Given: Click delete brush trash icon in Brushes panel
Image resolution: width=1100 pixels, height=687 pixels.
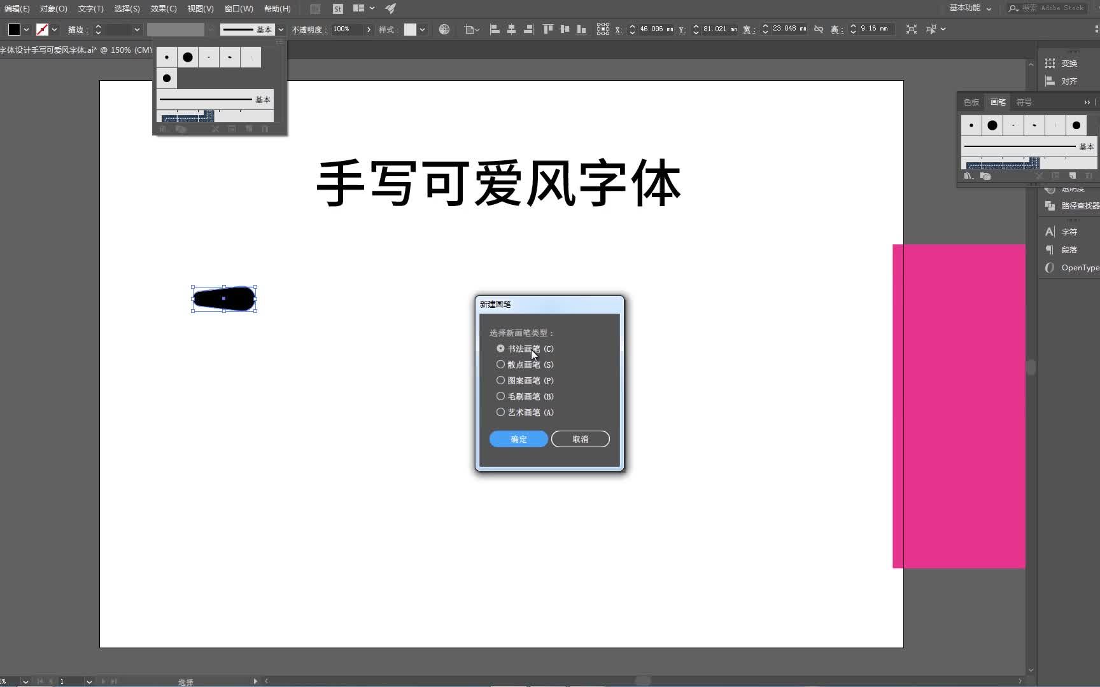Looking at the screenshot, I should point(1089,176).
